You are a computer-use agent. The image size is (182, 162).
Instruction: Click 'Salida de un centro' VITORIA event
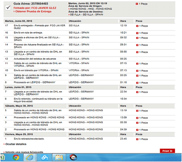tap(38, 65)
